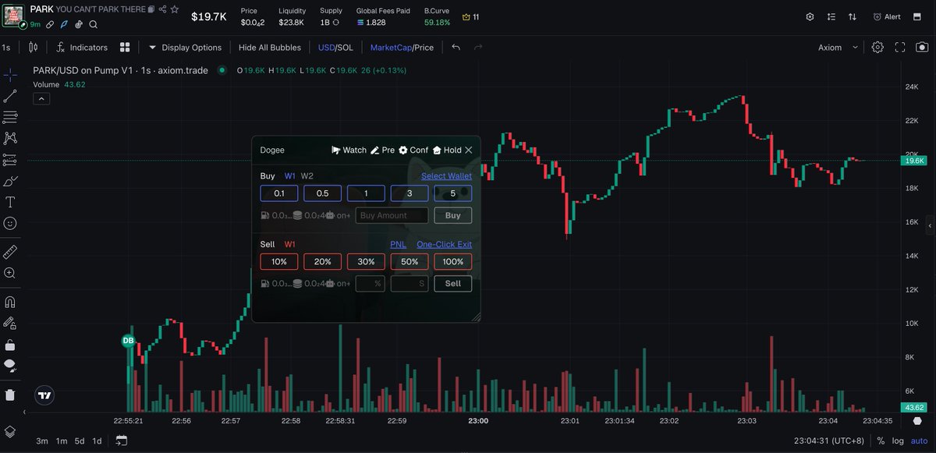
Task: Click Pre in Dogee panel
Action: pos(382,150)
